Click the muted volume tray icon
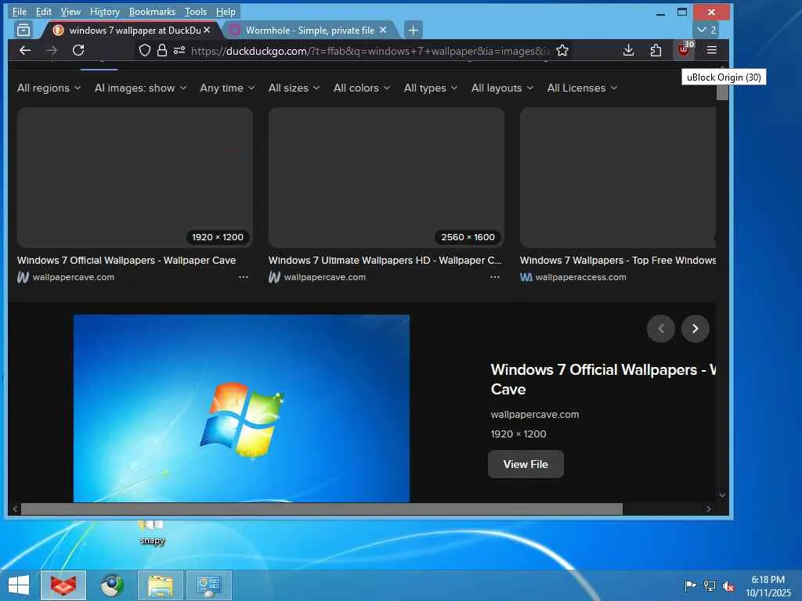The height and width of the screenshot is (601, 802). tap(728, 585)
